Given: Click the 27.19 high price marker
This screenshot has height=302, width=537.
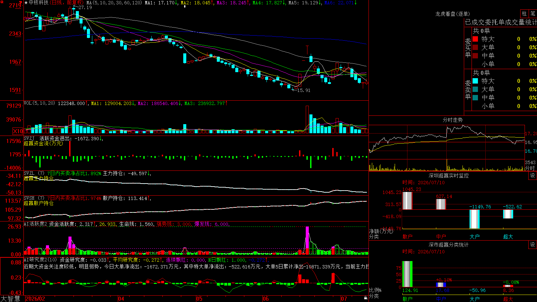Looking at the screenshot, I should [85, 7].
